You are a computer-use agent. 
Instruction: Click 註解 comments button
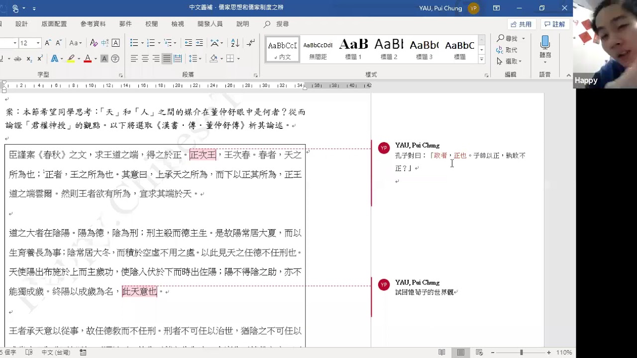(x=555, y=24)
